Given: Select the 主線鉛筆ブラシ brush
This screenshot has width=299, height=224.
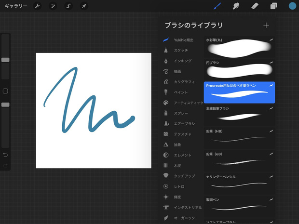Looking at the screenshot, I should point(239,115).
